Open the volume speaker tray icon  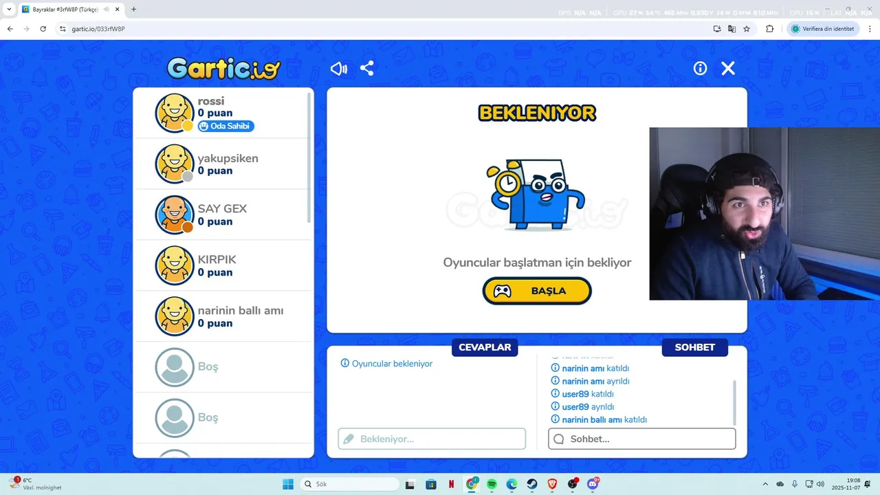[x=820, y=484]
